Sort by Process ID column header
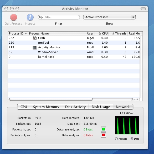The height and width of the screenshot is (154, 154). point(18,33)
